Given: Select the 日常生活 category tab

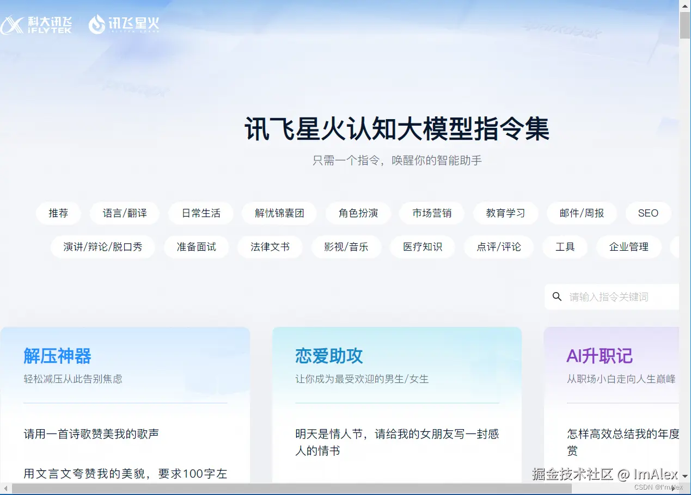Looking at the screenshot, I should click(x=201, y=213).
